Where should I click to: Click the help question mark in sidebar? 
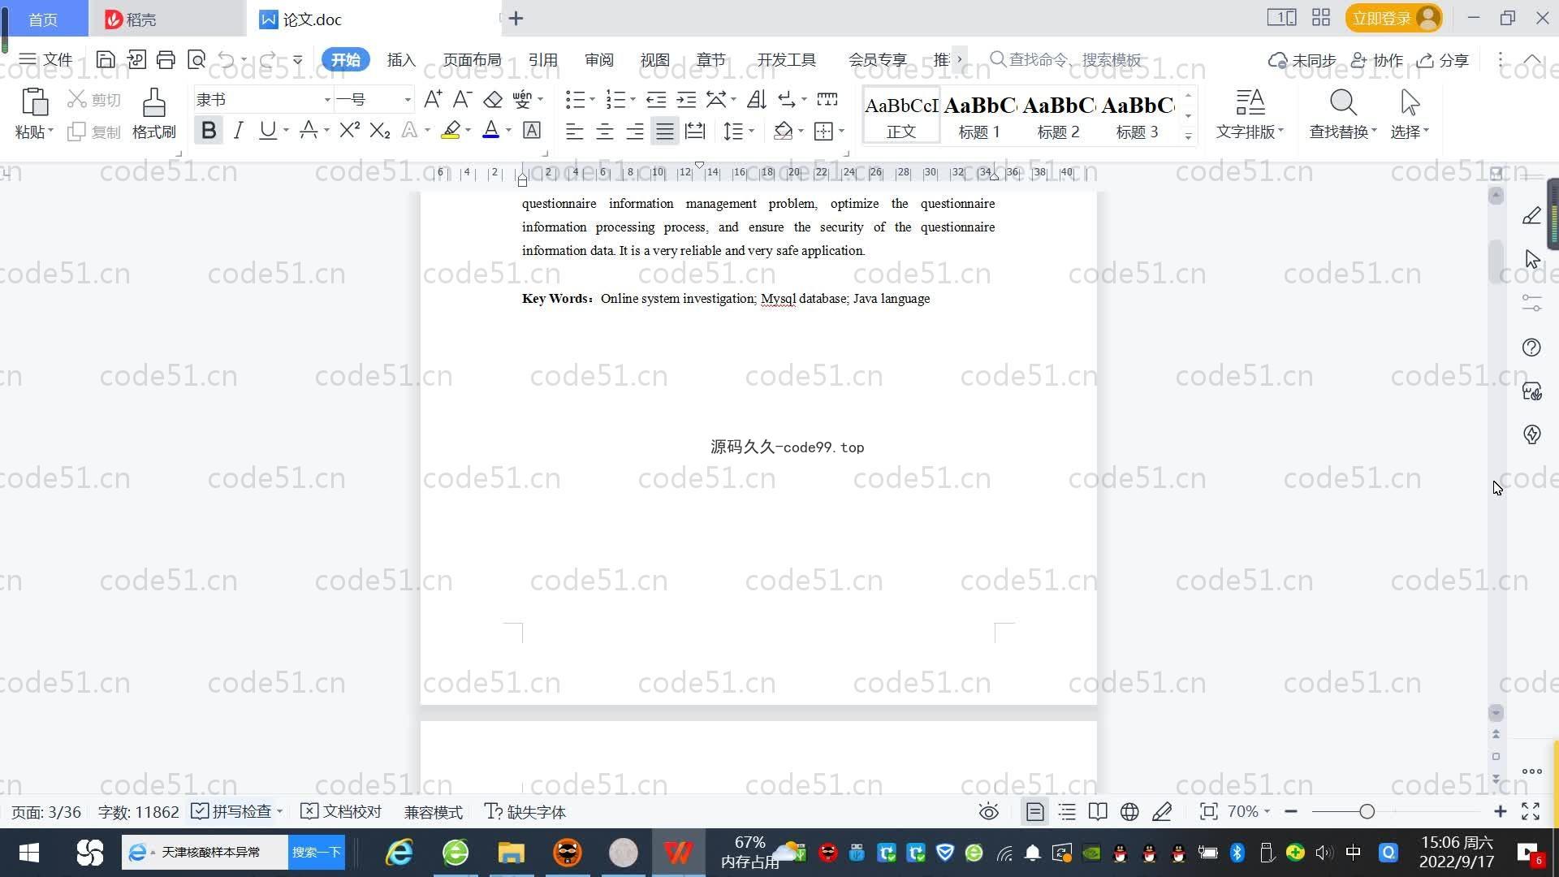[x=1531, y=348]
